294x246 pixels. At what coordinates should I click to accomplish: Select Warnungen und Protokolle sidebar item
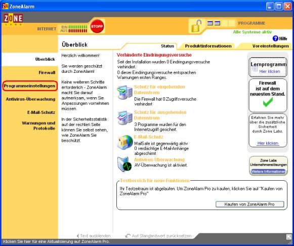(x=38, y=126)
